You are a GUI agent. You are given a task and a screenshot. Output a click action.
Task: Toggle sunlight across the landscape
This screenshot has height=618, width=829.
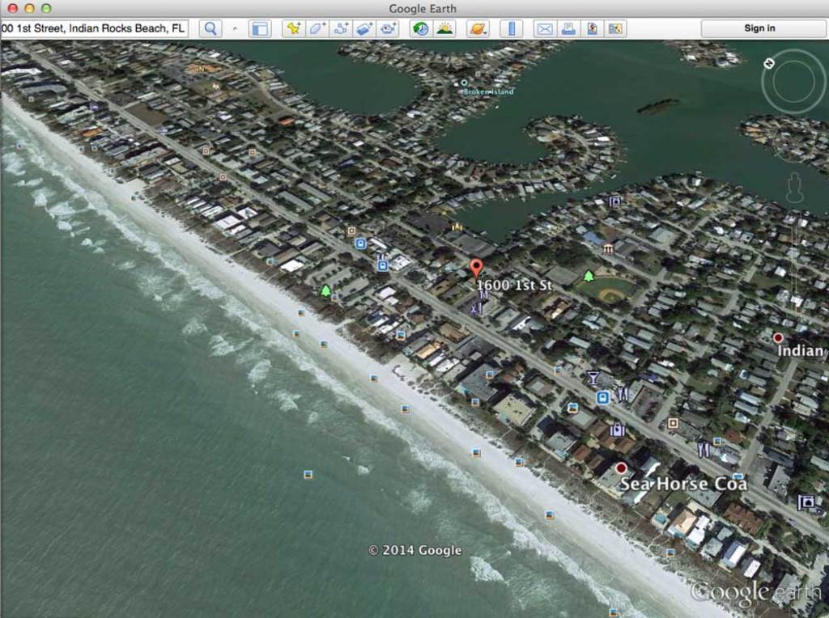click(x=444, y=27)
